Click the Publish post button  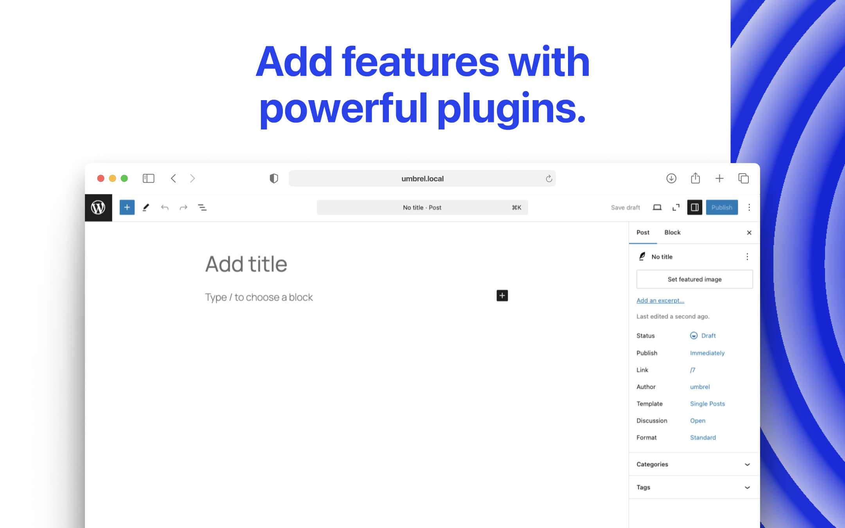pyautogui.click(x=722, y=207)
